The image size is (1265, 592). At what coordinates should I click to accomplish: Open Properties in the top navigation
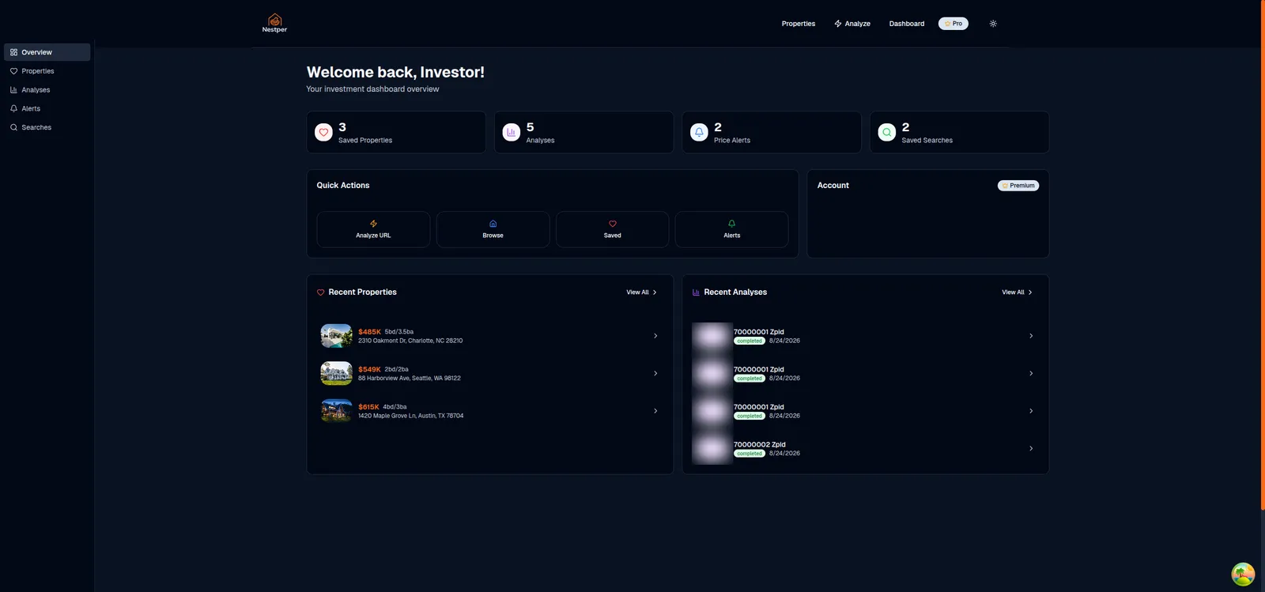pyautogui.click(x=799, y=24)
